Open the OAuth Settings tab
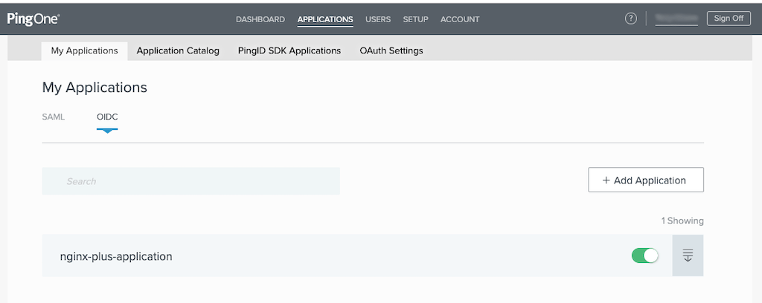 391,50
